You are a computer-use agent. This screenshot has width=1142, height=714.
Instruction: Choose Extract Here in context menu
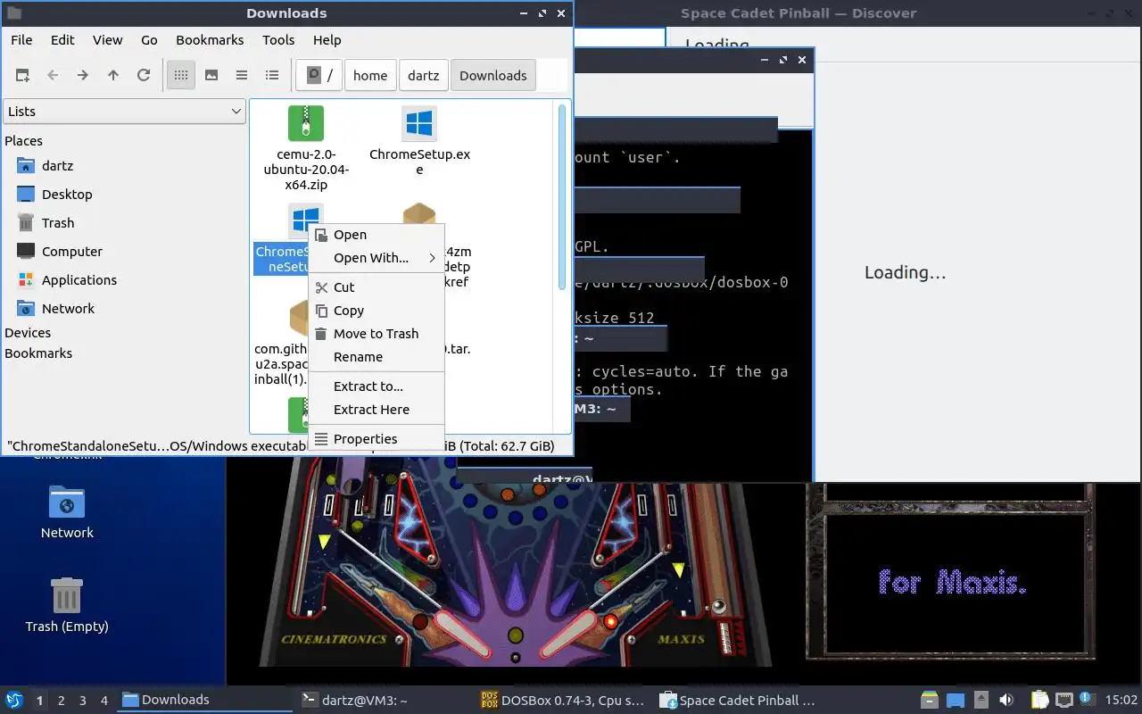[376, 410]
